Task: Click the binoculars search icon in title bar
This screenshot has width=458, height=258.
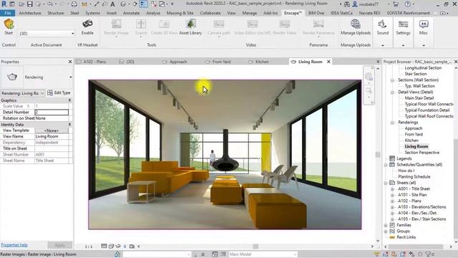Action: (x=346, y=4)
